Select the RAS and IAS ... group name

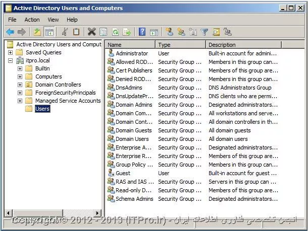point(135,182)
